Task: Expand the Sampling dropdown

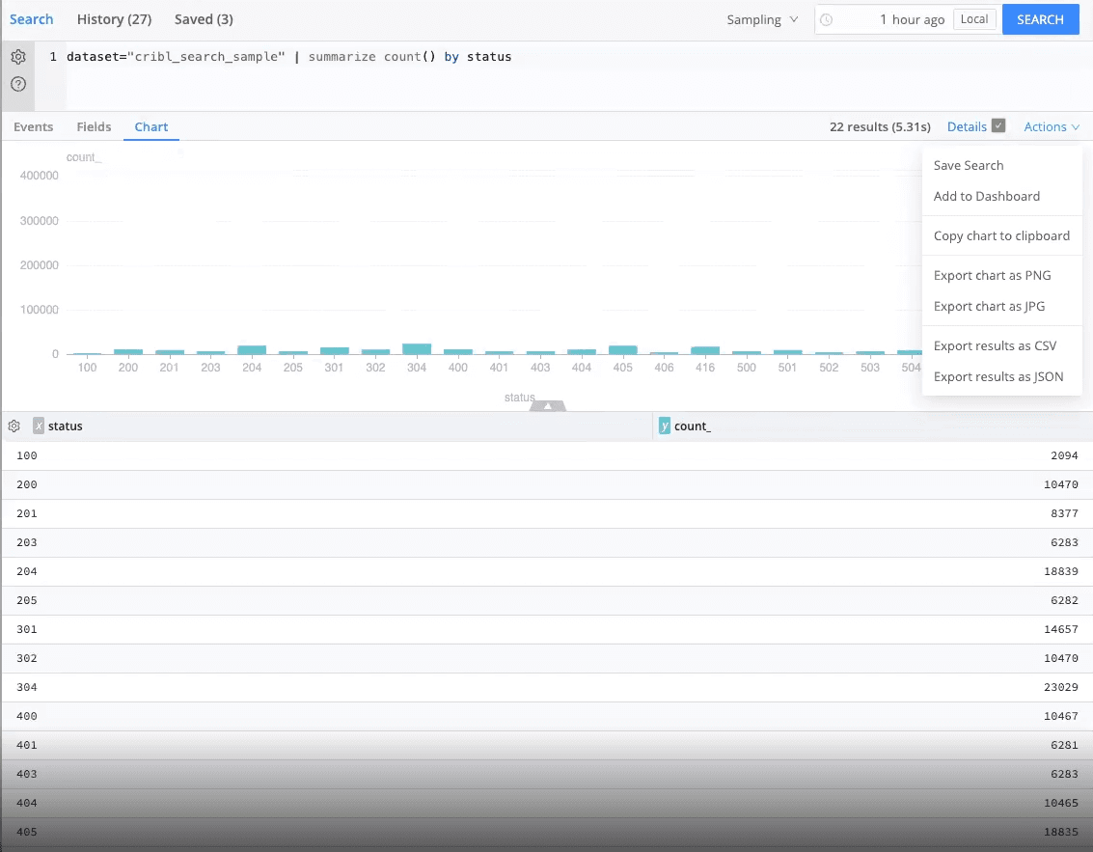Action: [762, 19]
